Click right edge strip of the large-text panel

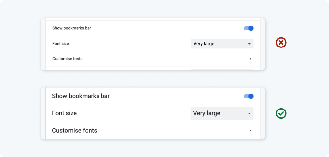point(262,113)
